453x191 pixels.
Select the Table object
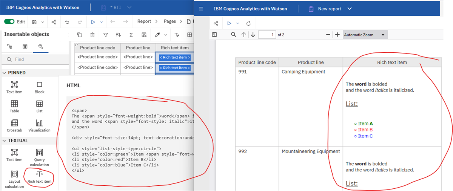(14, 106)
